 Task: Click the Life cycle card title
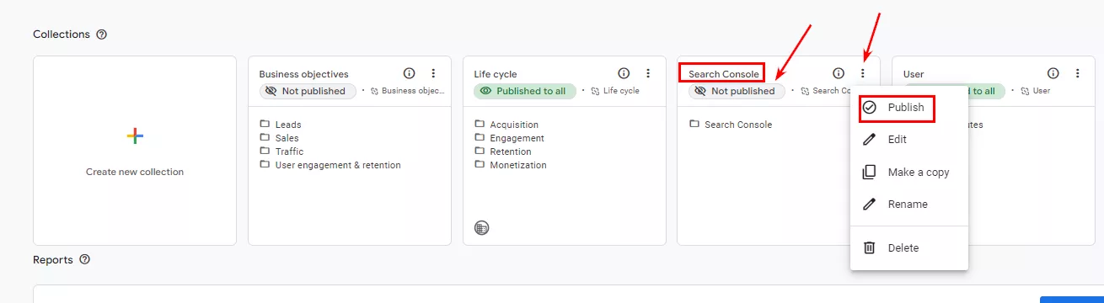496,74
